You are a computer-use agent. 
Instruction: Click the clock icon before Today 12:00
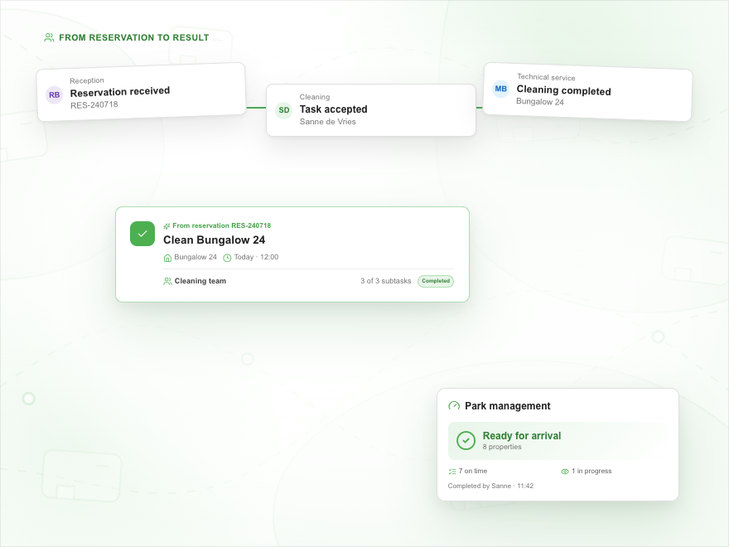[x=227, y=258]
